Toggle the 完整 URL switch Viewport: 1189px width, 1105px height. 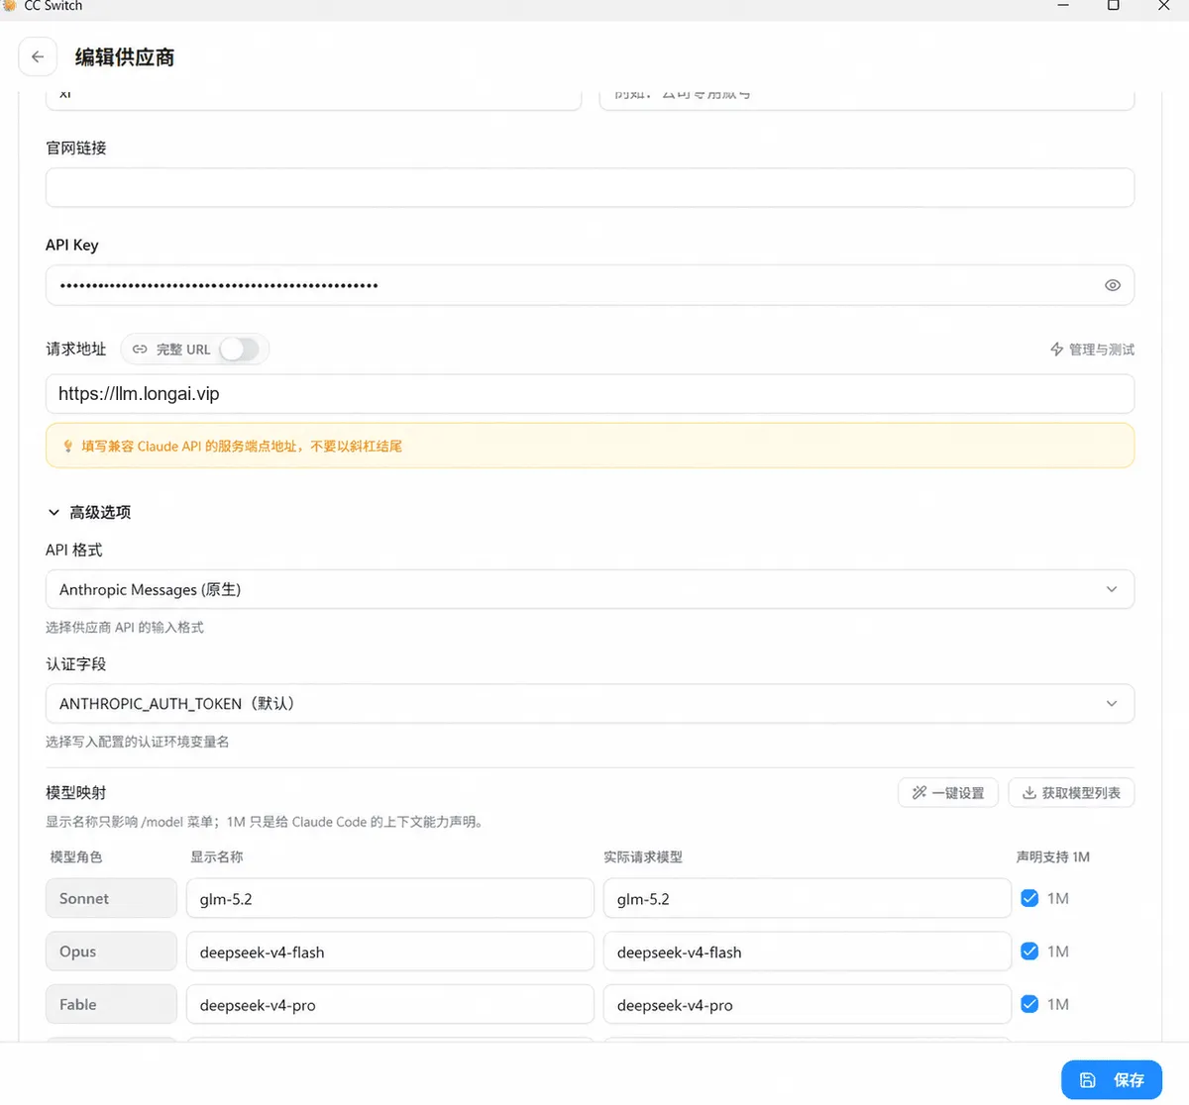coord(239,350)
